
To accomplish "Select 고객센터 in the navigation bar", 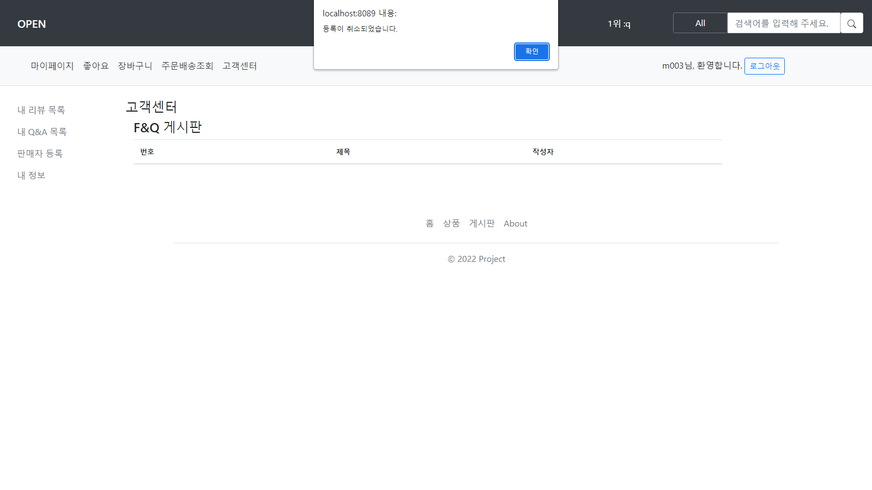I will tap(240, 66).
